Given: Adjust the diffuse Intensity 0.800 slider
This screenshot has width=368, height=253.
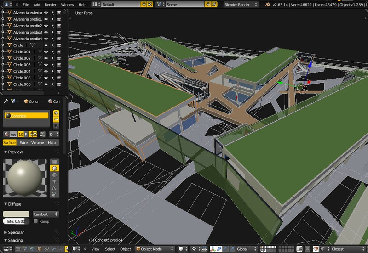Looking at the screenshot, I should pyautogui.click(x=16, y=221).
